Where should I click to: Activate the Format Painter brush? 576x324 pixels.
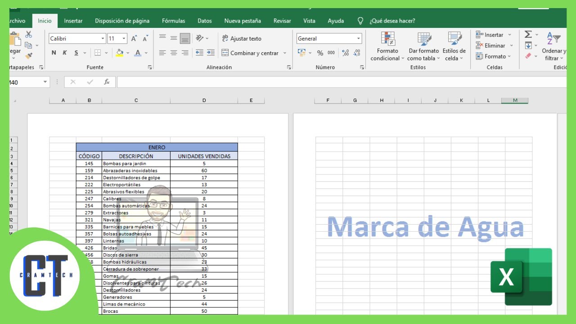click(x=29, y=56)
